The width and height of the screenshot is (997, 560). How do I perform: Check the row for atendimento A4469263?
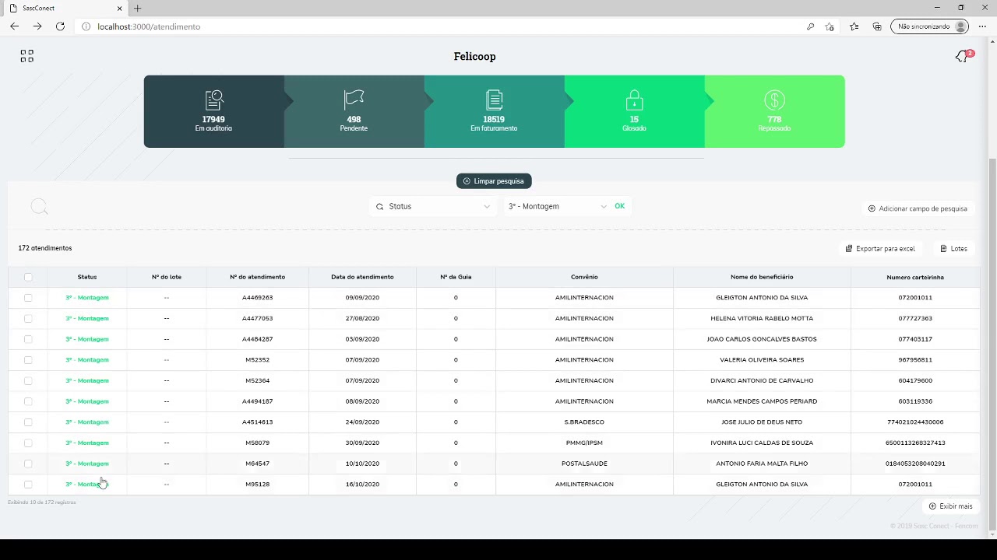pyautogui.click(x=28, y=298)
